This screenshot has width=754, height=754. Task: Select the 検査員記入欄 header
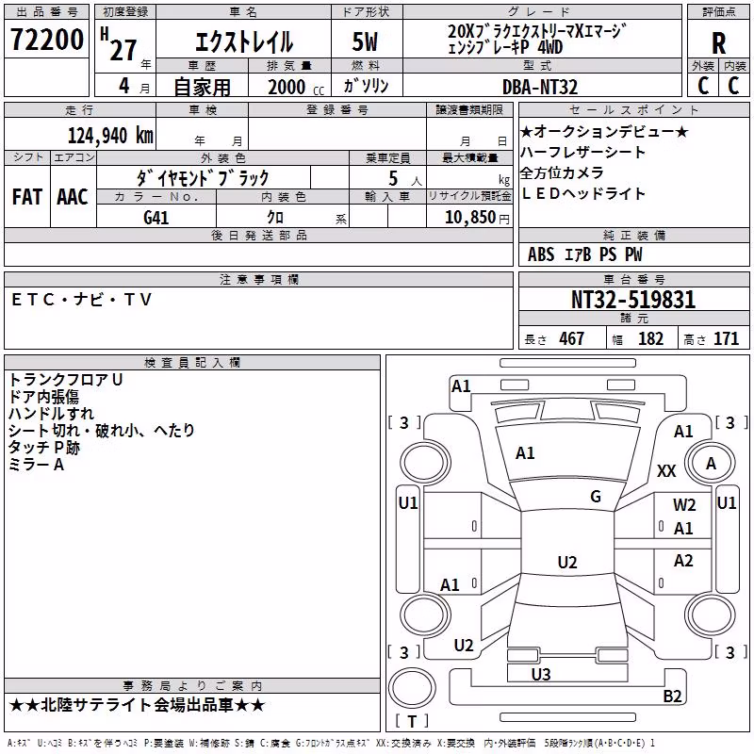[x=192, y=363]
